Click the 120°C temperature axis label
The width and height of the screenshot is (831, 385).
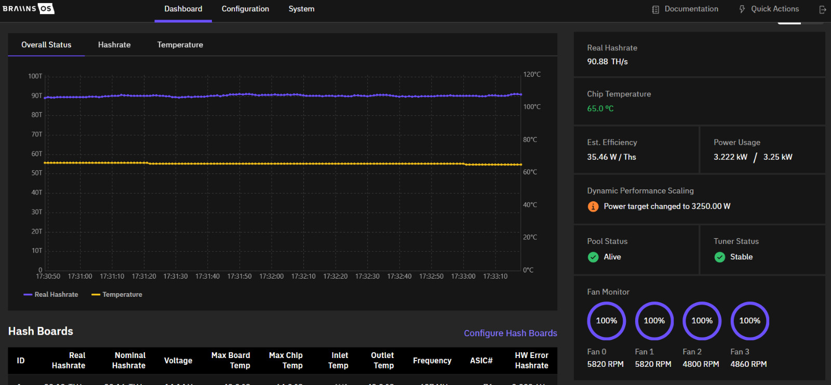point(532,75)
